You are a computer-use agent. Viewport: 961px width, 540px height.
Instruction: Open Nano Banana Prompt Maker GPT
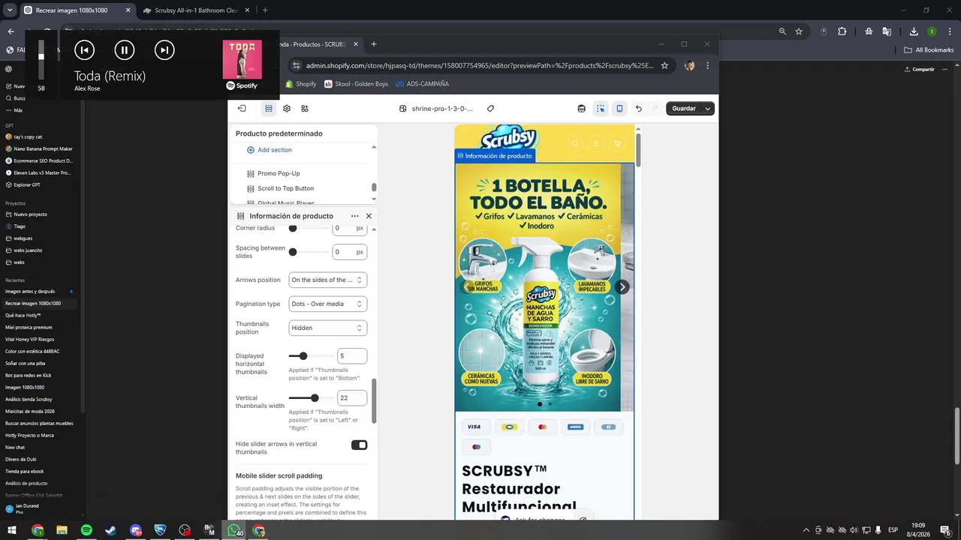click(39, 148)
